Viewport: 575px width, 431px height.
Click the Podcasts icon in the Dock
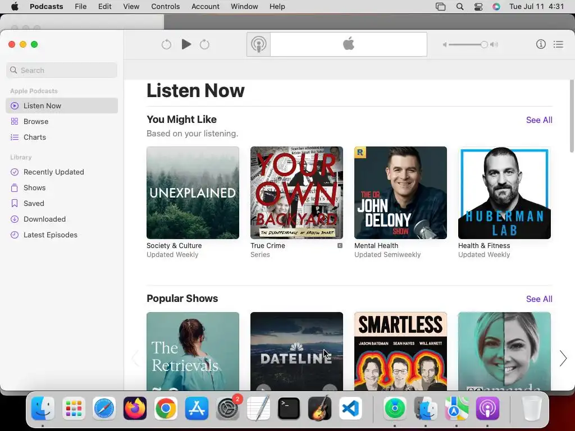[487, 409]
